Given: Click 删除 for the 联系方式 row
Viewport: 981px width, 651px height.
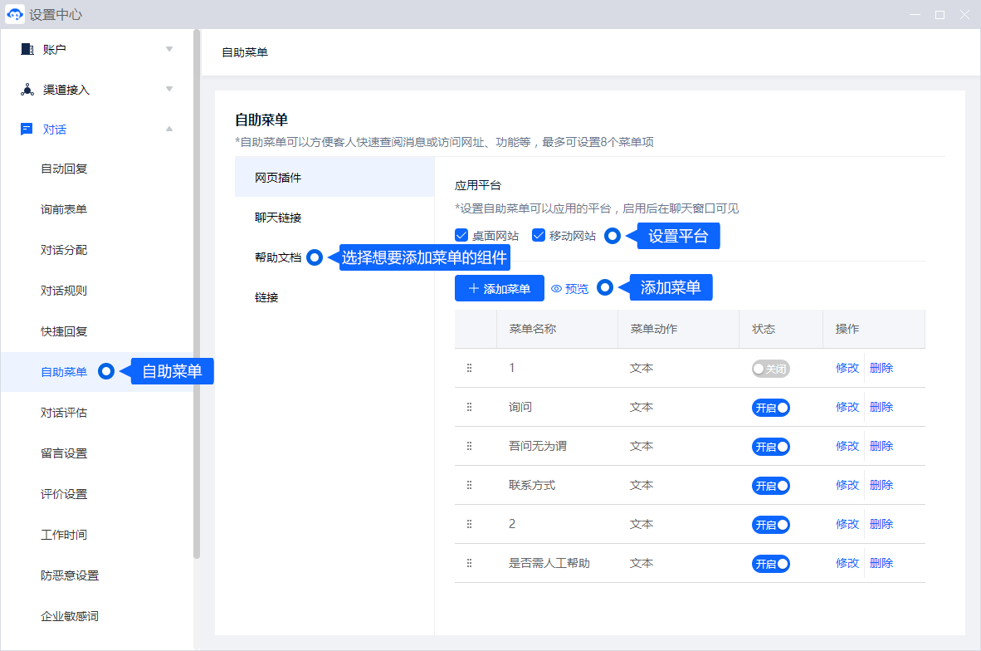Looking at the screenshot, I should 881,485.
